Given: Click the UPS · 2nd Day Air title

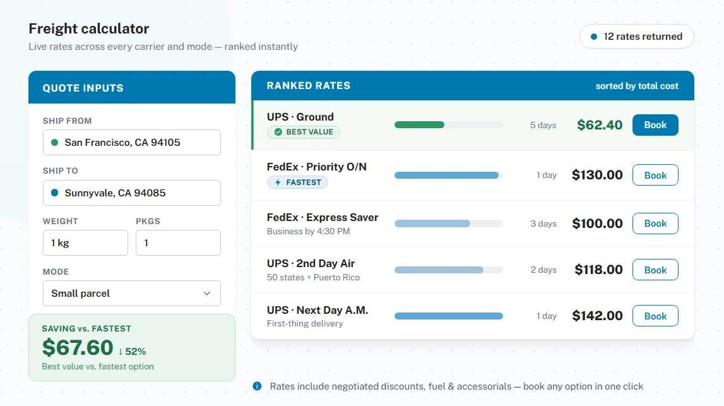Looking at the screenshot, I should [x=311, y=264].
